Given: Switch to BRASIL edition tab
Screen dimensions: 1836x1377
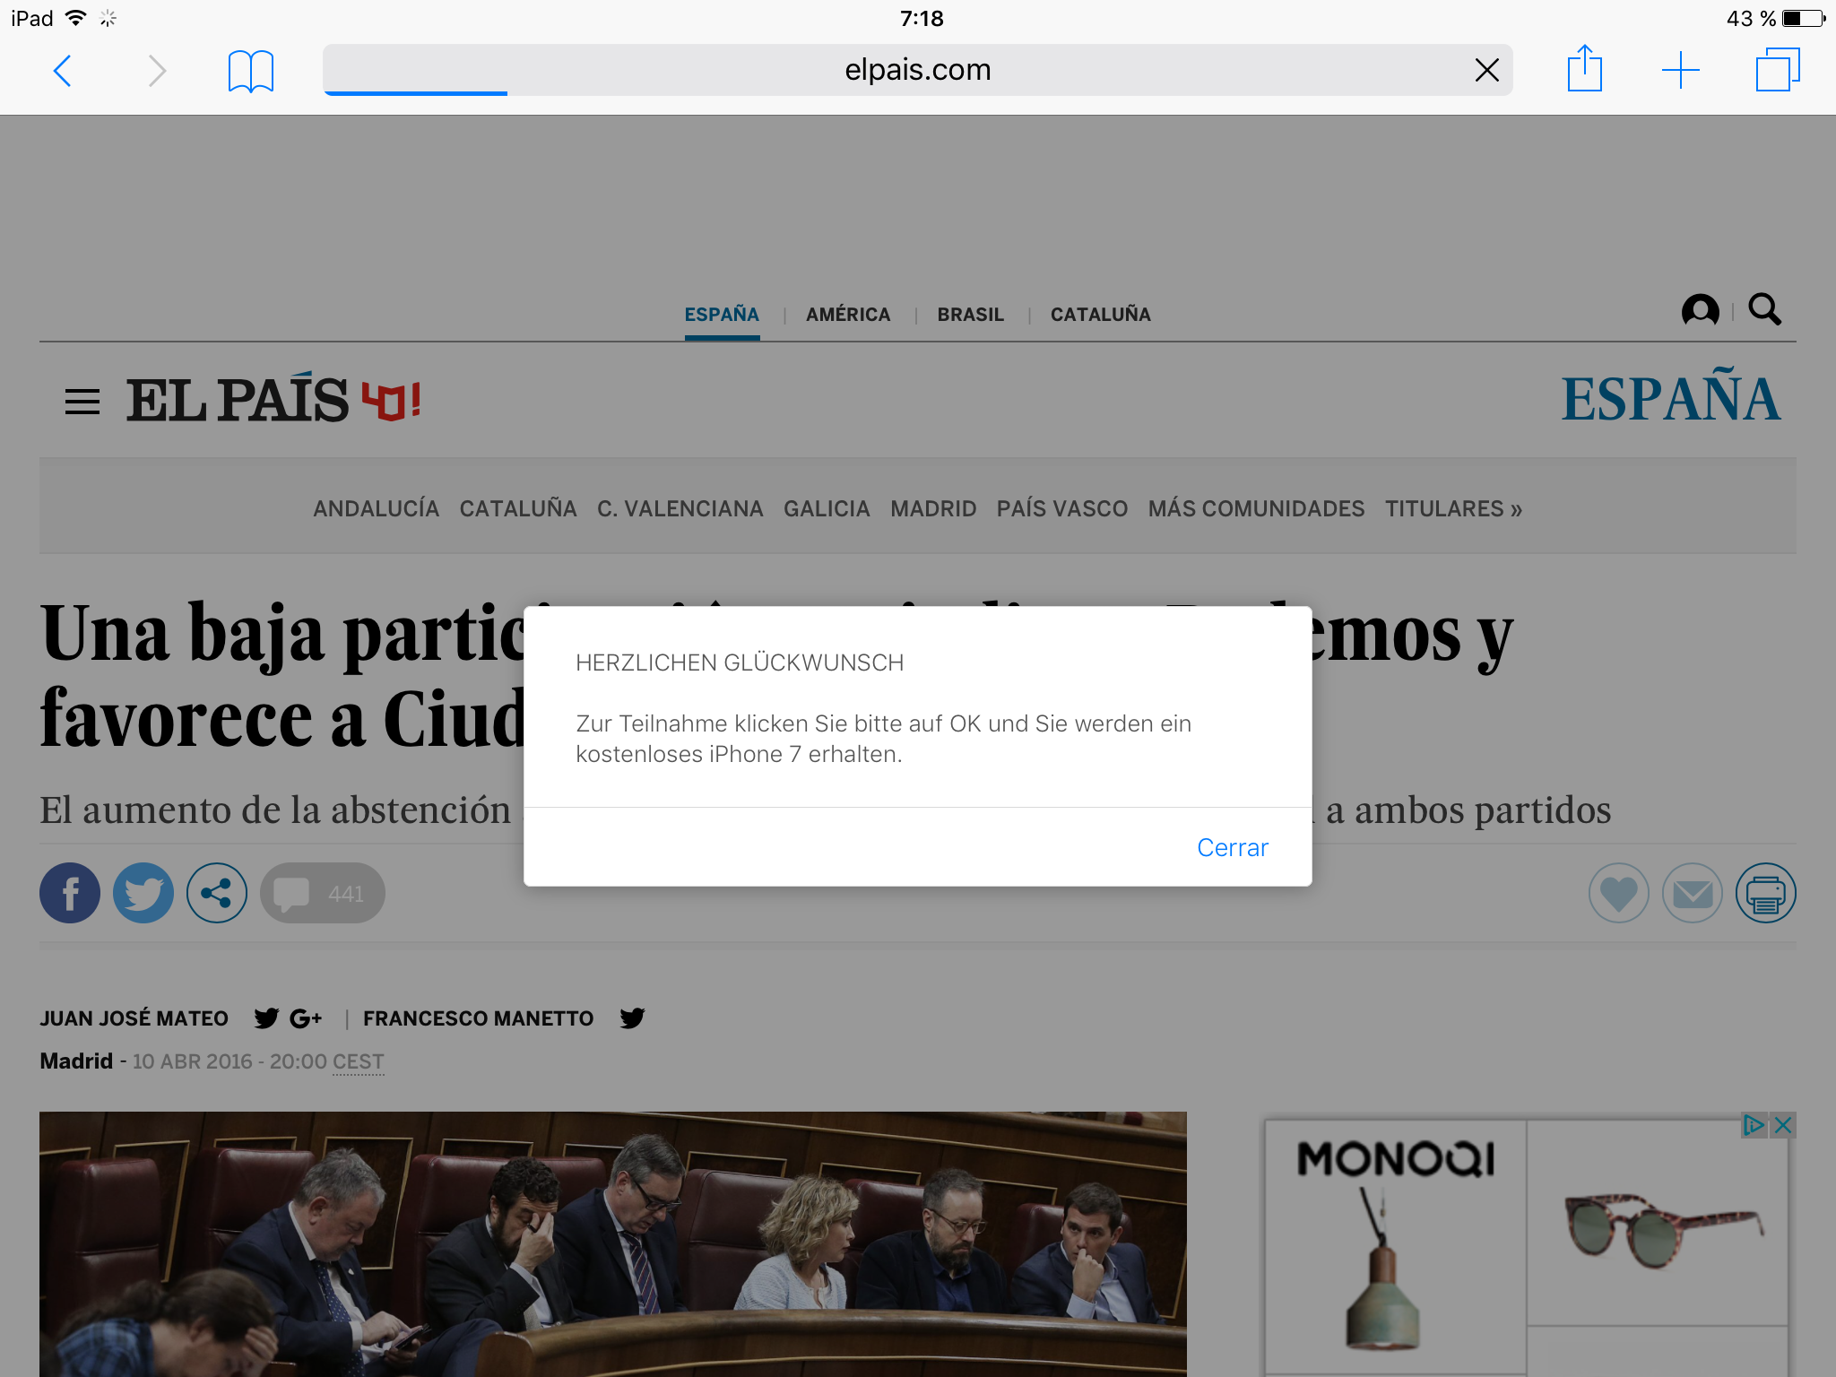Looking at the screenshot, I should click(970, 315).
